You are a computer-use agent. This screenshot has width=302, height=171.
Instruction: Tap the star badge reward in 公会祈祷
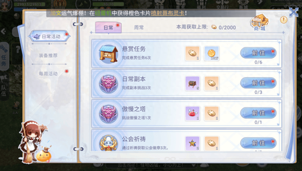click(192, 143)
